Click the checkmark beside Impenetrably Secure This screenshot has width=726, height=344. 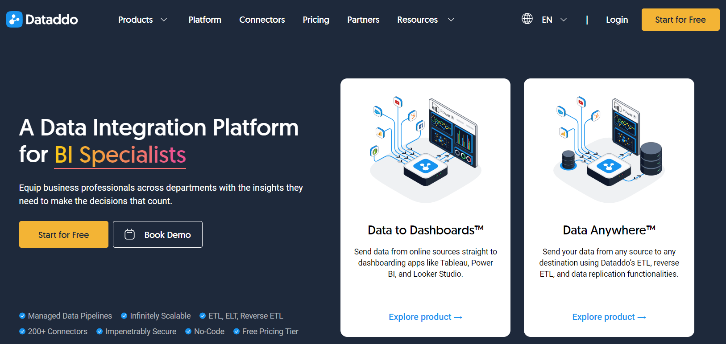point(100,332)
